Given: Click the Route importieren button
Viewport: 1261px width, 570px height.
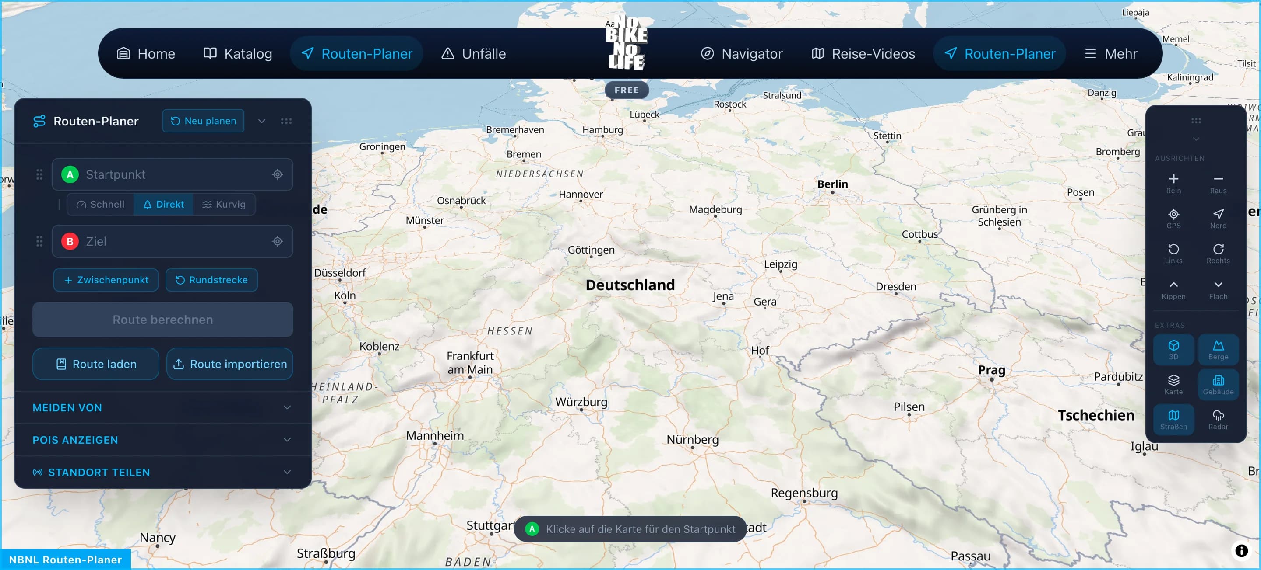Looking at the screenshot, I should 229,364.
